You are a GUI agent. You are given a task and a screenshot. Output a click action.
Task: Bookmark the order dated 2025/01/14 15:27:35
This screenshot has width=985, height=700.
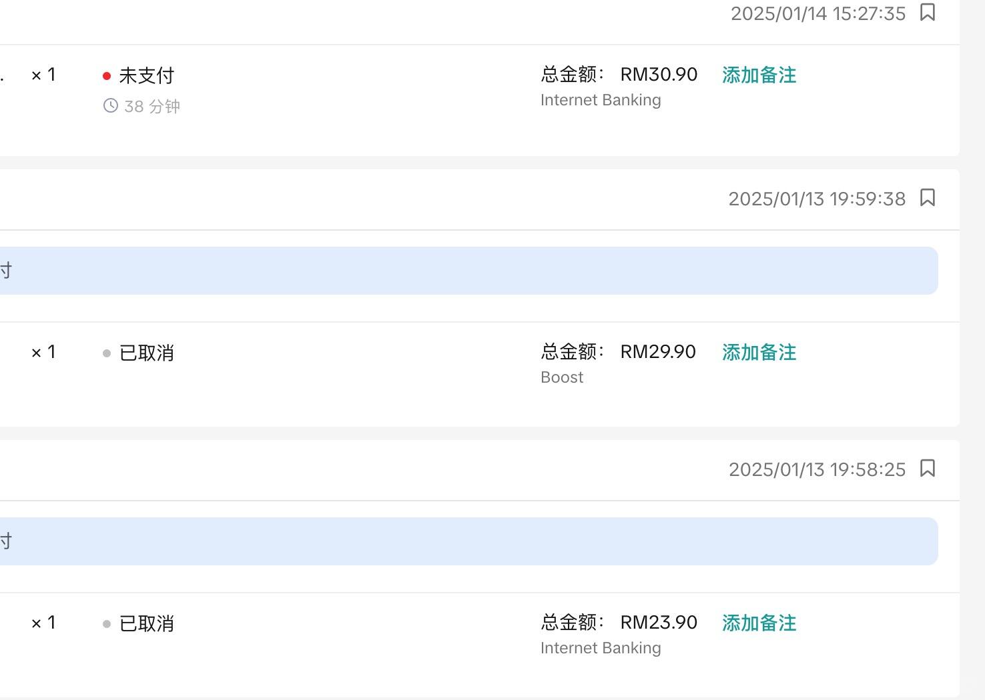coord(928,12)
